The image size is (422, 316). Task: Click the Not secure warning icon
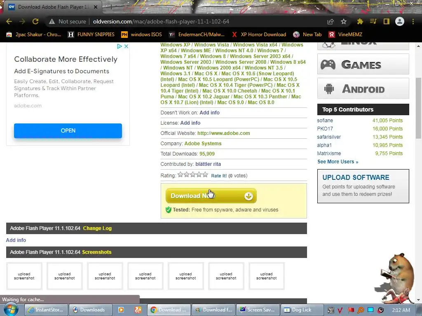pyautogui.click(x=52, y=21)
